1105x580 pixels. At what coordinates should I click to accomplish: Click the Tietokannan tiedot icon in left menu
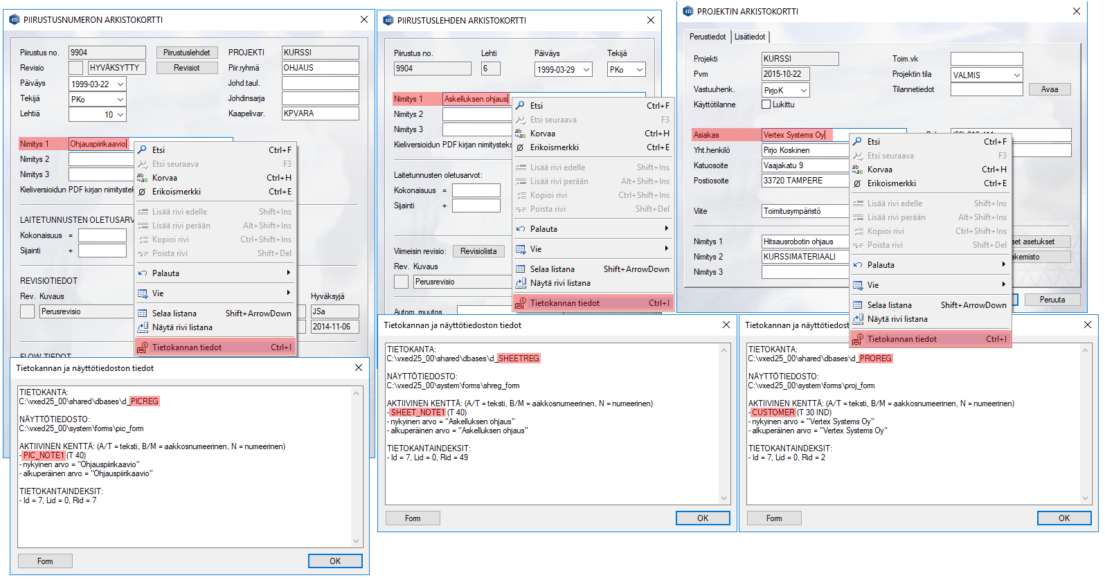pos(142,347)
